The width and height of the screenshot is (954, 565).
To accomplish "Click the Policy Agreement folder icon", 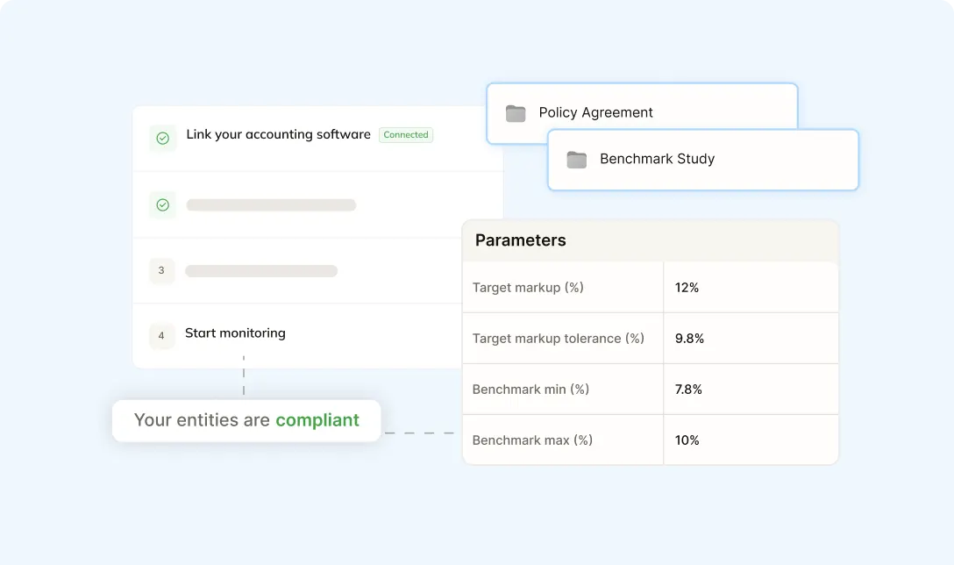I will tap(516, 112).
